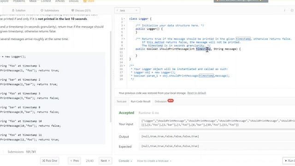This screenshot has width=295, height=166.
Task: Click the Accepted status text
Action: [x=126, y=113]
